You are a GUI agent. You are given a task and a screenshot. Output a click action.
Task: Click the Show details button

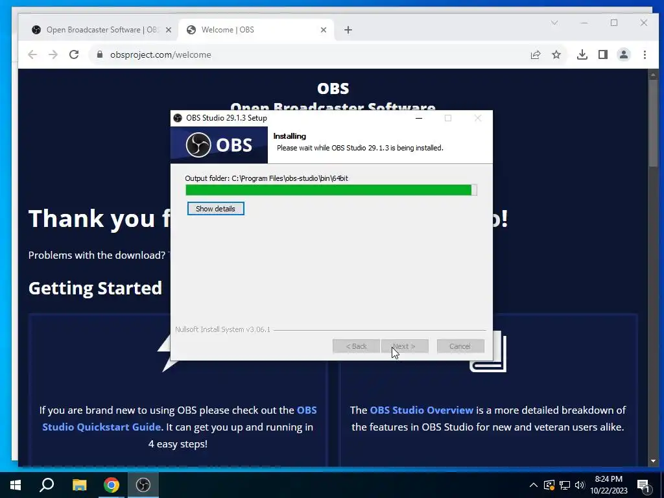point(215,209)
